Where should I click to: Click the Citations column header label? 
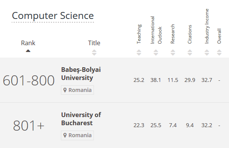[x=189, y=34]
